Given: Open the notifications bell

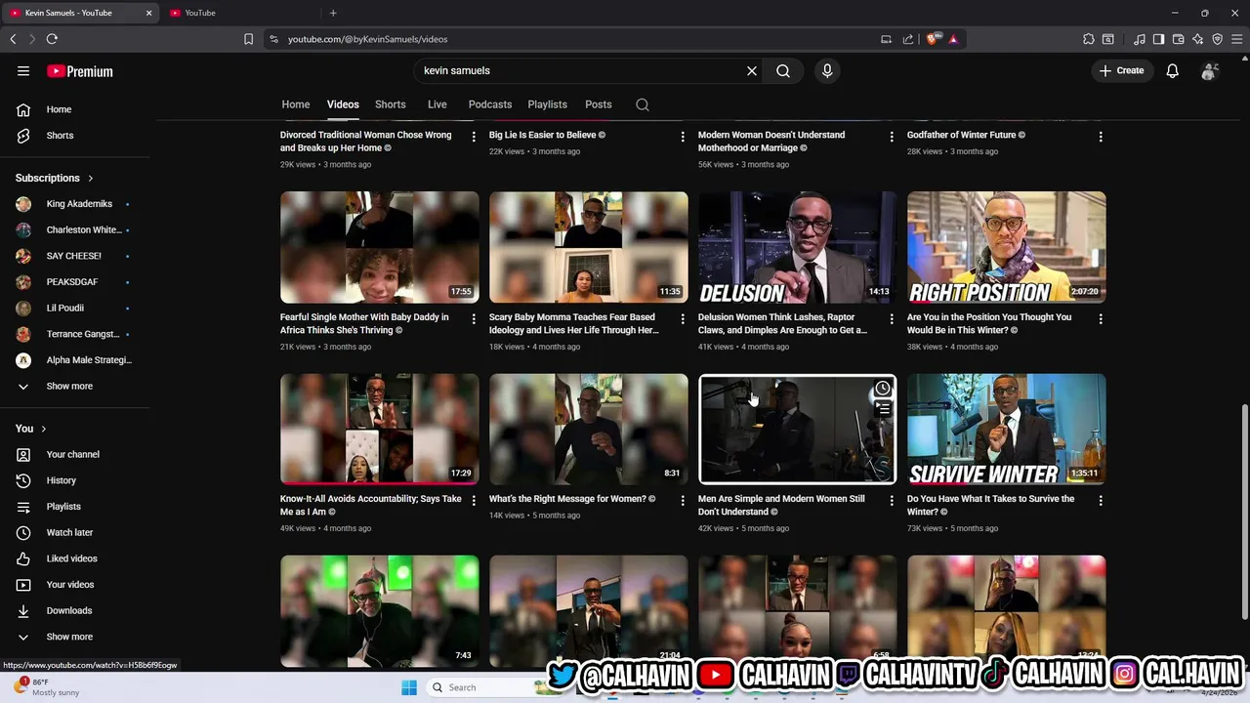Looking at the screenshot, I should pyautogui.click(x=1172, y=70).
